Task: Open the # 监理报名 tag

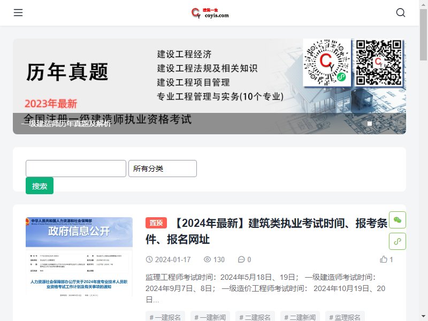Action: click(x=345, y=317)
